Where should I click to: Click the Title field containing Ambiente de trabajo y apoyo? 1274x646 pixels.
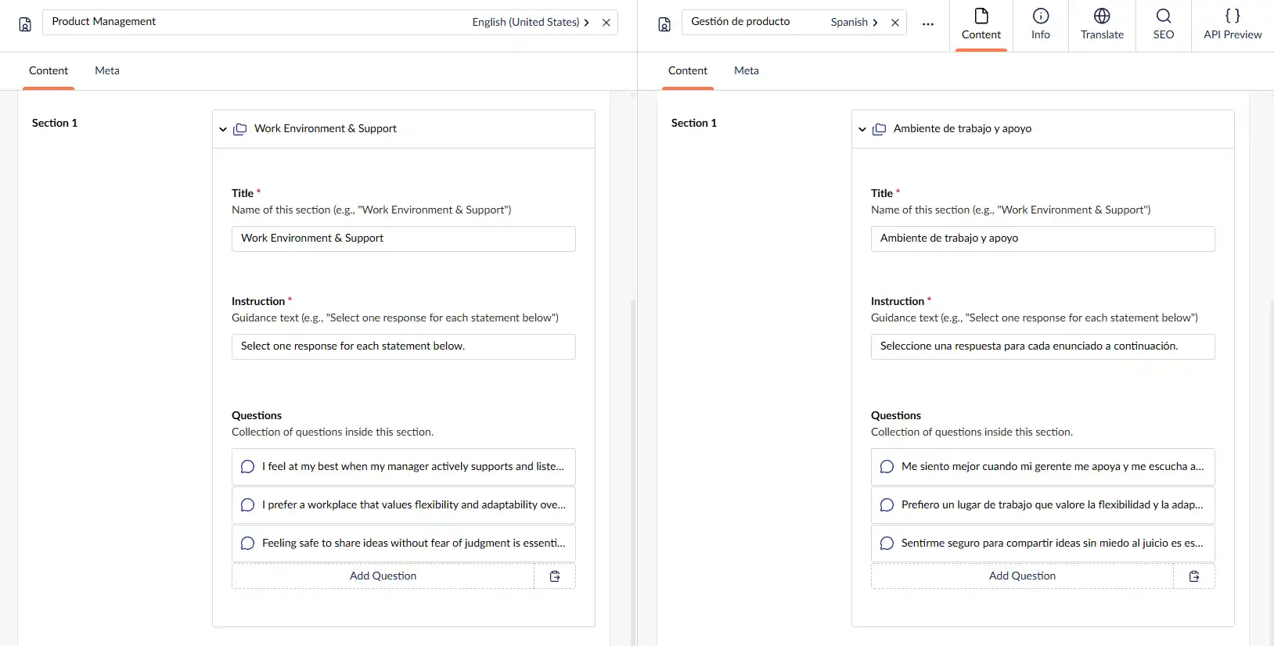[1043, 239]
